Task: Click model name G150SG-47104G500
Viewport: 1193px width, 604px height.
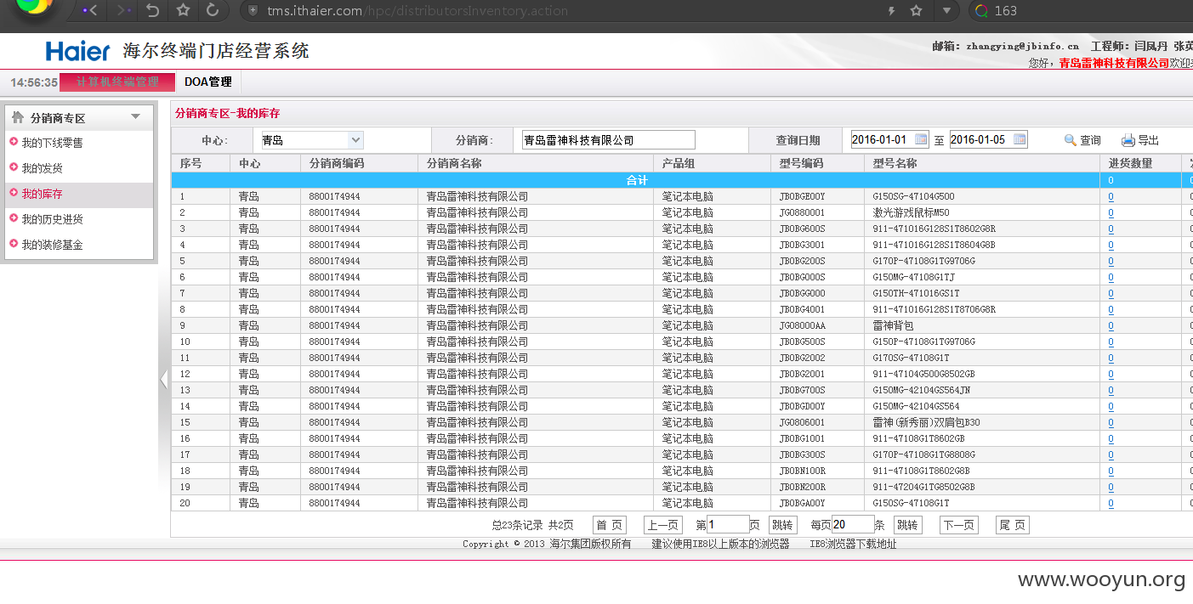Action: pyautogui.click(x=913, y=196)
